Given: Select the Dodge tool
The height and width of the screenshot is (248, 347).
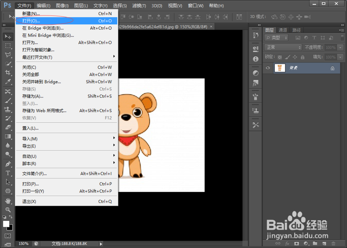Looking at the screenshot, I should tap(8, 154).
